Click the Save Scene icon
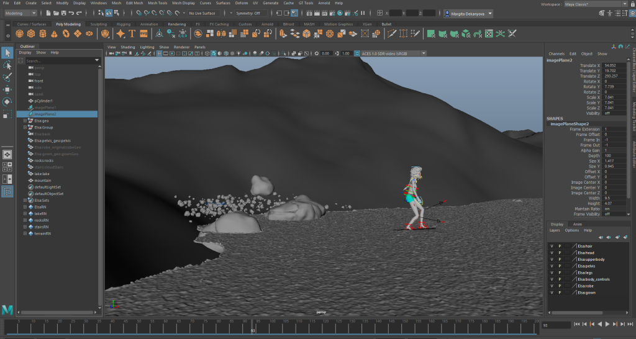636x339 pixels. coord(64,13)
